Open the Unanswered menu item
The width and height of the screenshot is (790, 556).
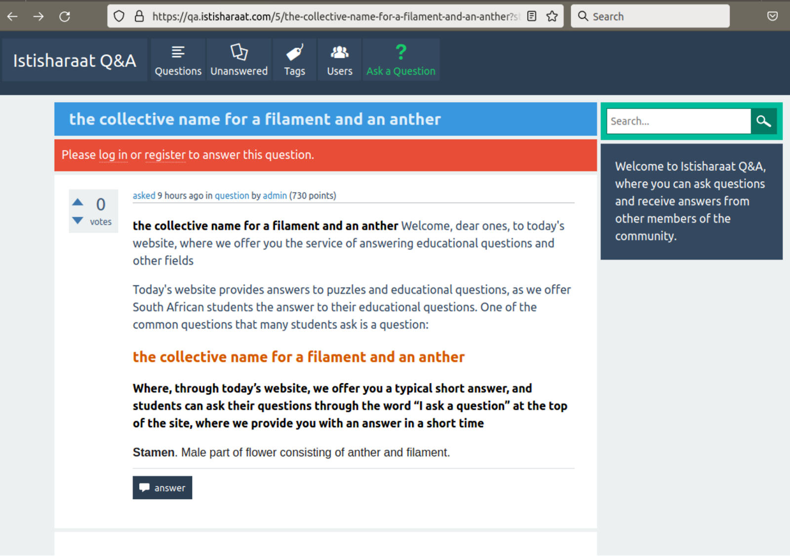[239, 60]
